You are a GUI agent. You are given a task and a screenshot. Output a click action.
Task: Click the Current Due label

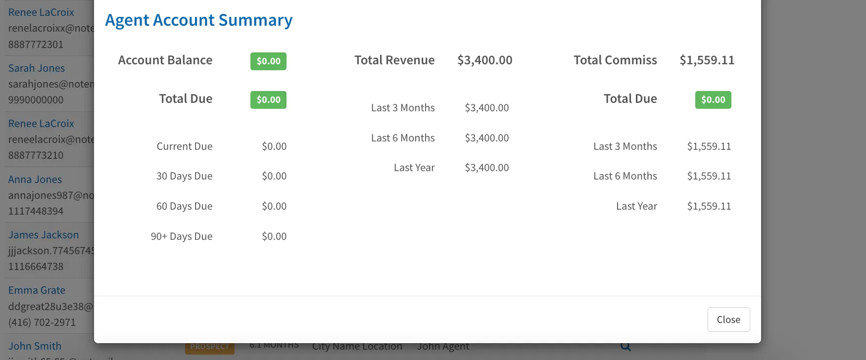185,146
